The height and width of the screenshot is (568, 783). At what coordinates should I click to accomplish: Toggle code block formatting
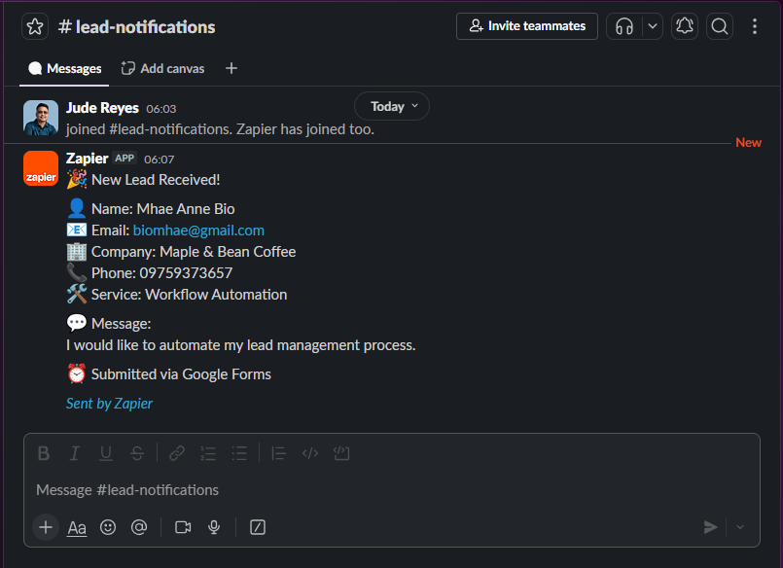click(x=341, y=453)
